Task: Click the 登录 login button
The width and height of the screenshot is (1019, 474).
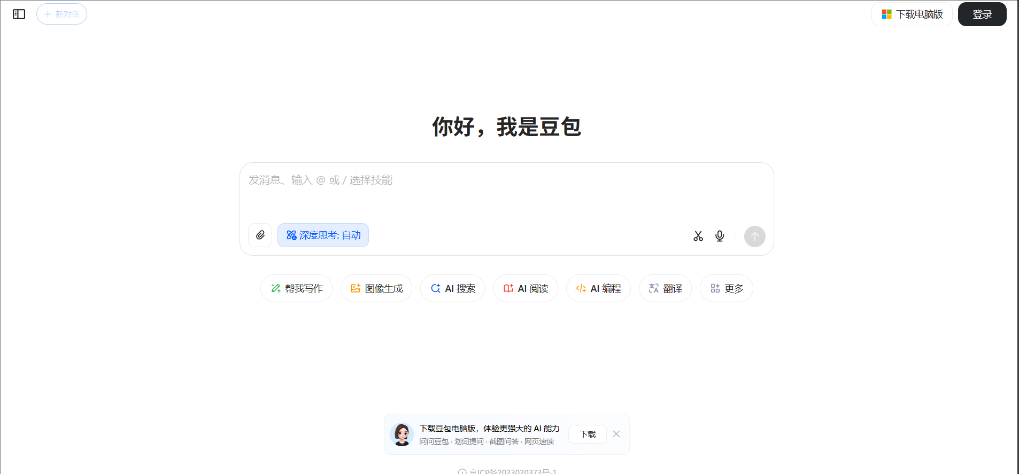Action: (x=982, y=14)
